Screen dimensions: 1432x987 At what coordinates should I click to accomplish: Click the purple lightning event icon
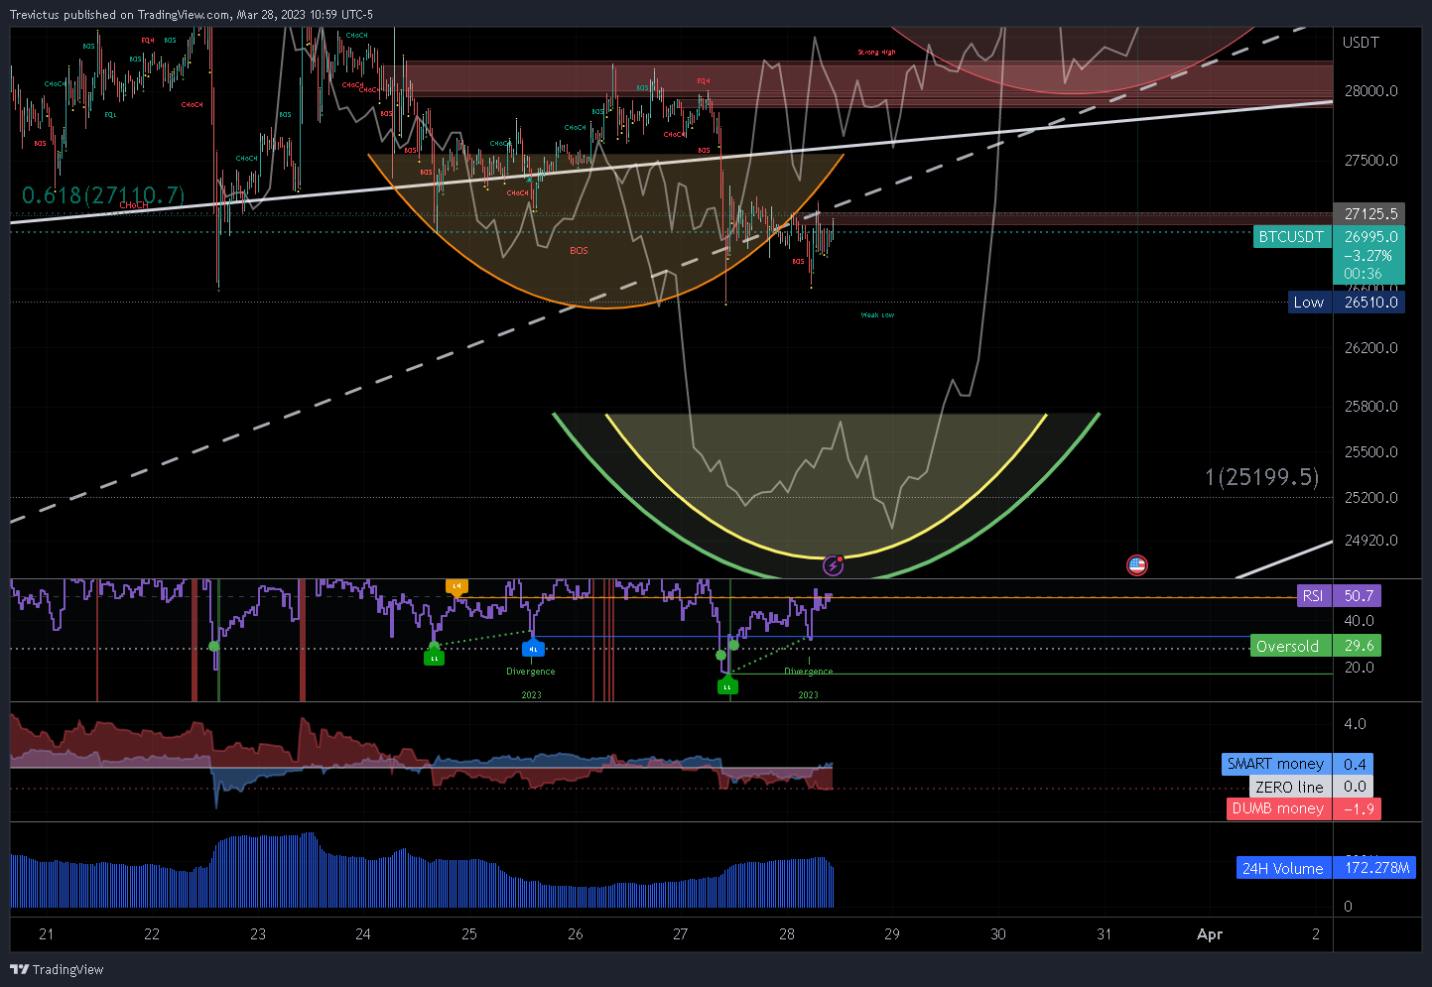pyautogui.click(x=834, y=565)
